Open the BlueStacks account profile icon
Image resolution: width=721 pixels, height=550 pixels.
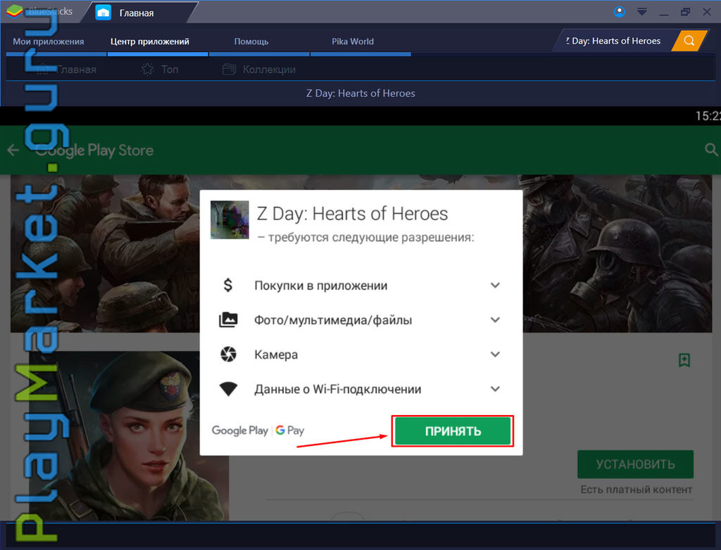tap(620, 12)
